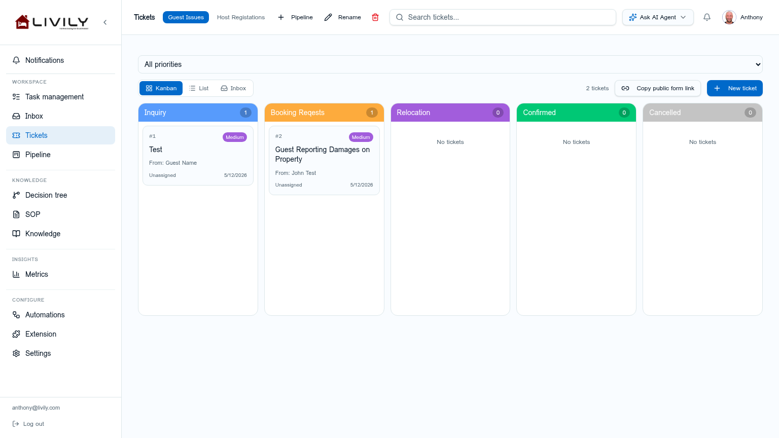Image resolution: width=779 pixels, height=438 pixels.
Task: Open Settings in the sidebar
Action: (x=60, y=353)
